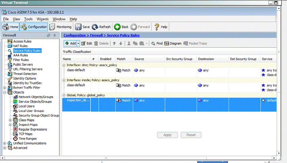Select NAT Rules in Firewall tree
The width and height of the screenshot is (287, 163).
(x=20, y=46)
